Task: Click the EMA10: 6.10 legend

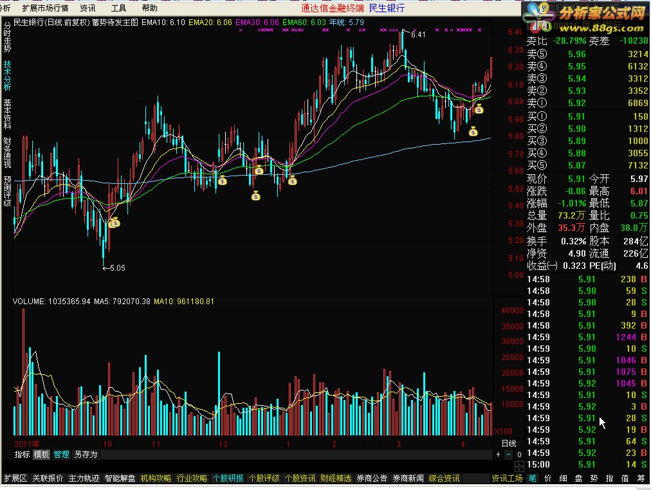Action: click(163, 23)
